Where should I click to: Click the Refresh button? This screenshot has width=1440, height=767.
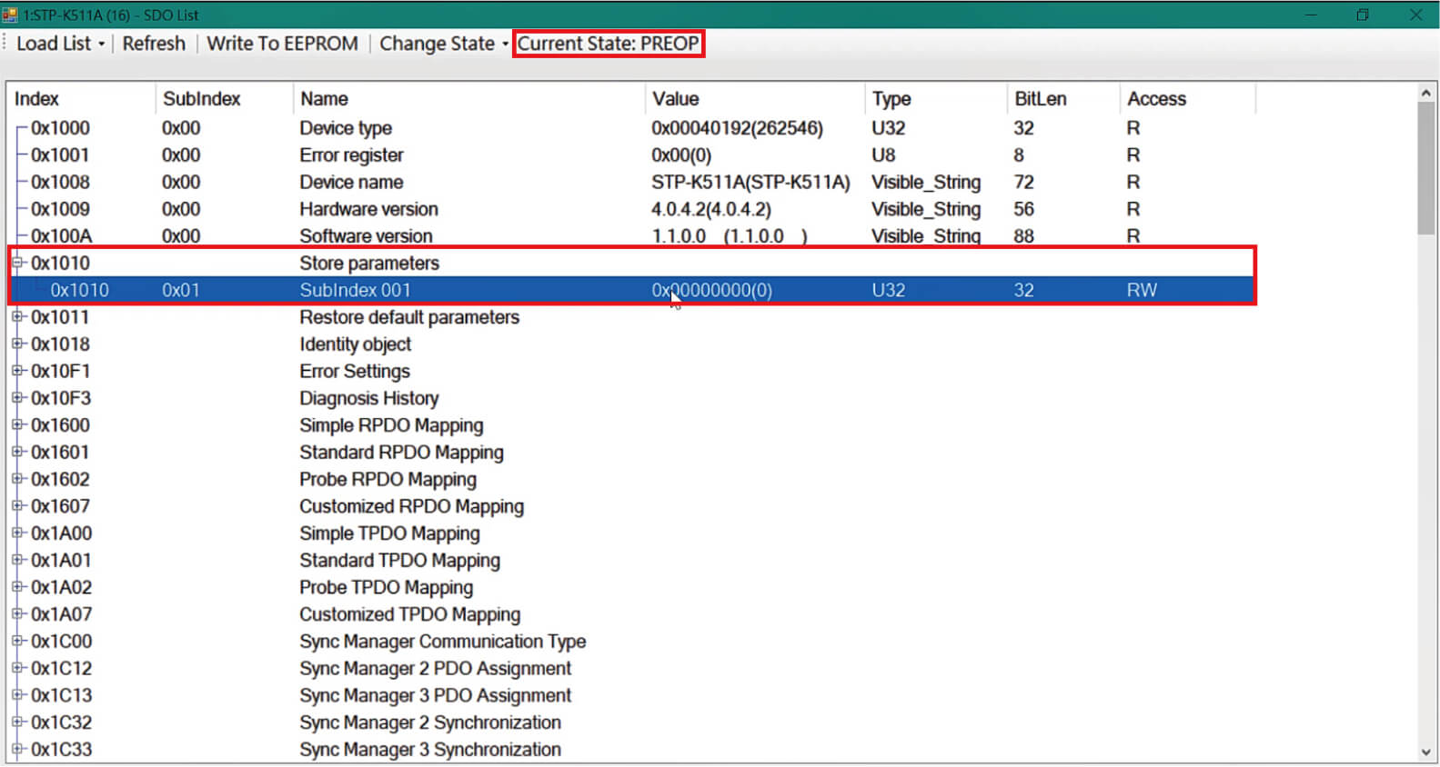(x=154, y=44)
